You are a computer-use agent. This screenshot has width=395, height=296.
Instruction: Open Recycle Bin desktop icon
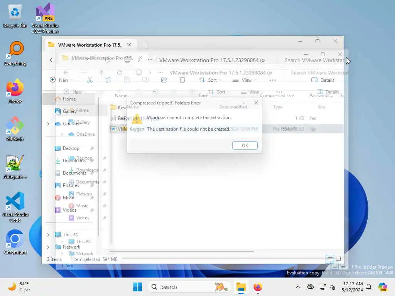click(x=15, y=16)
